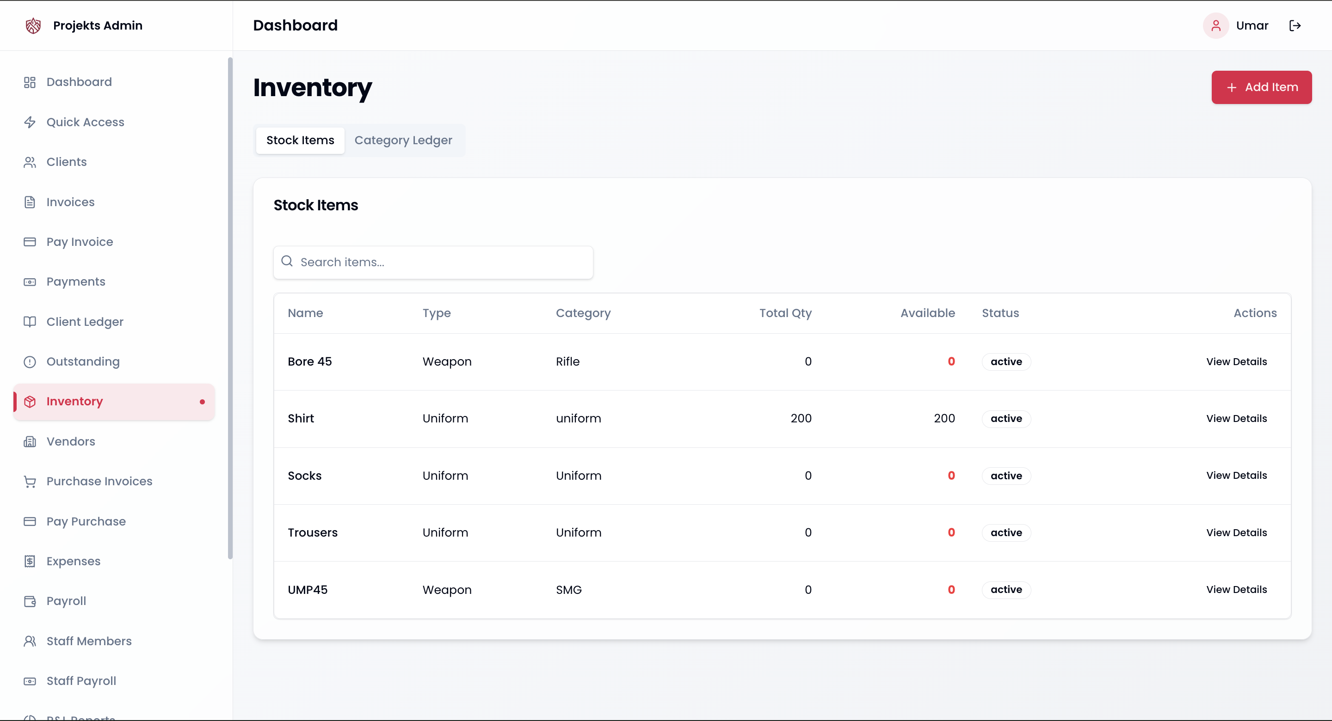Click the sidebar scrollbar
The height and width of the screenshot is (721, 1332).
(x=230, y=308)
